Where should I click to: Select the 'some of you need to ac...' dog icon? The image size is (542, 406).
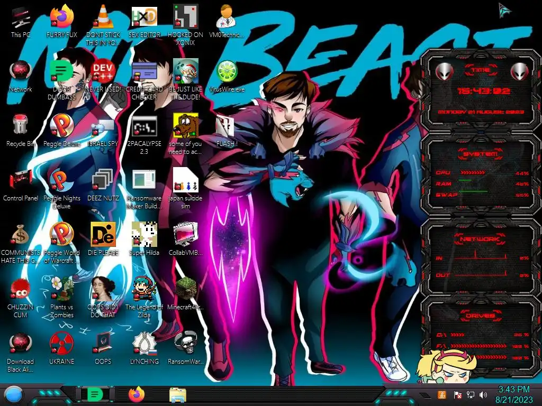point(185,126)
